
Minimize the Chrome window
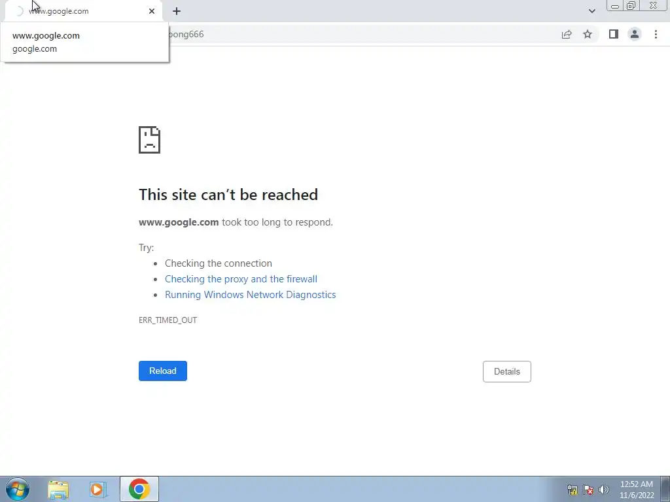(614, 6)
